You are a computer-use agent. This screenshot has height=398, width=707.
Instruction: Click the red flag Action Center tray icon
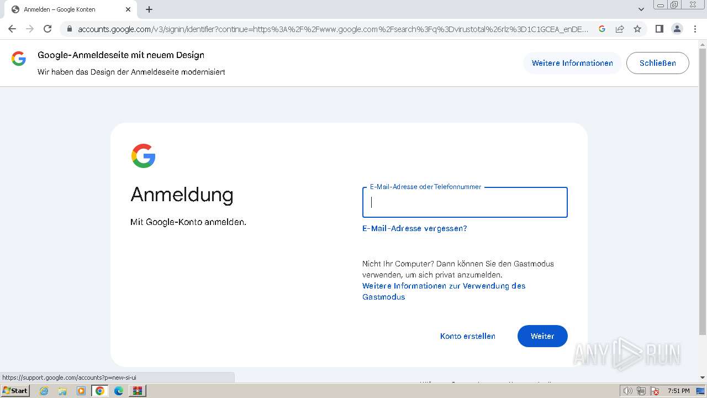[655, 391]
